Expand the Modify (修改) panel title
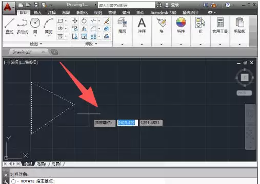 (x=91, y=44)
